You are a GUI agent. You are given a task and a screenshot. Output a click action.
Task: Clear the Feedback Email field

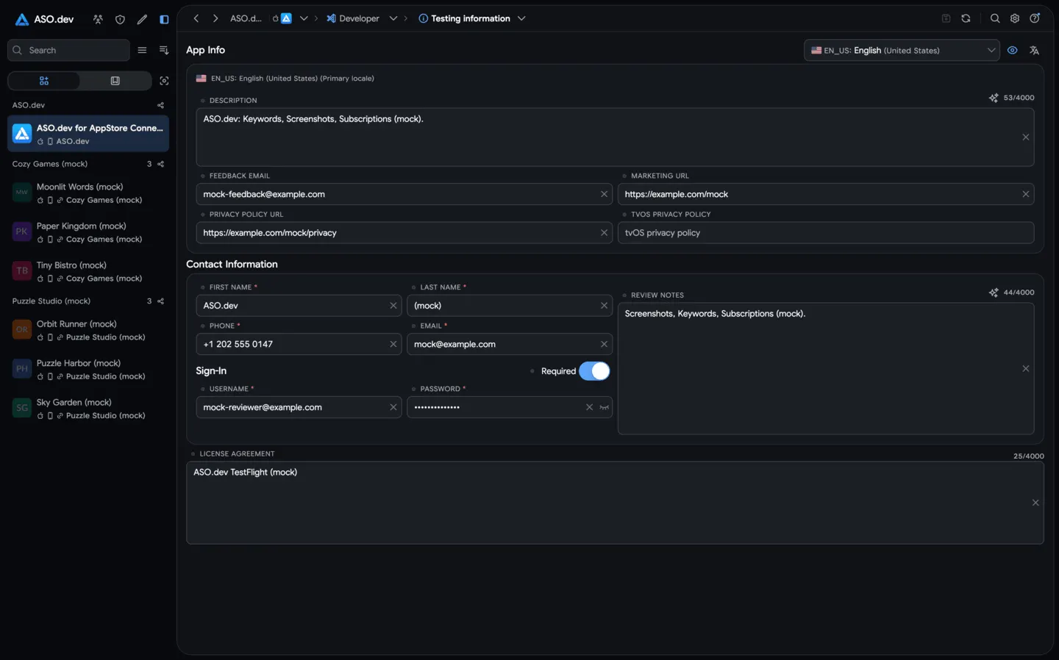pyautogui.click(x=604, y=194)
